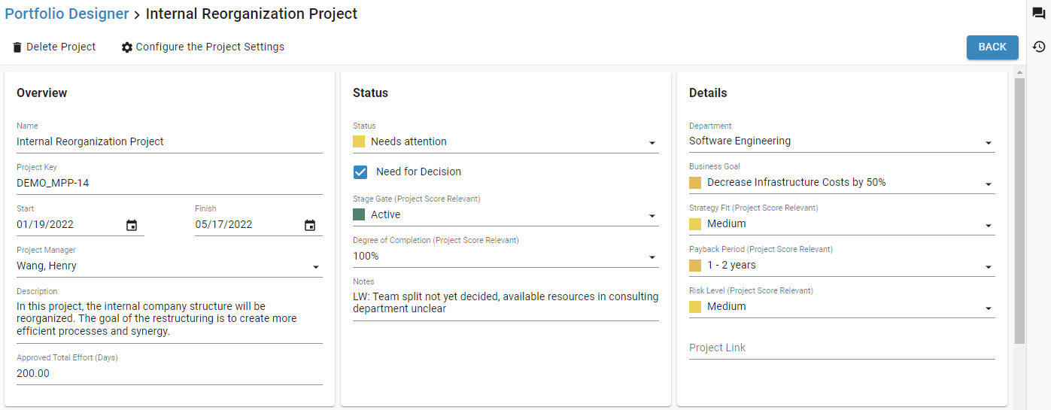The width and height of the screenshot is (1051, 410).
Task: Open the comments chat icon
Action: click(1039, 14)
